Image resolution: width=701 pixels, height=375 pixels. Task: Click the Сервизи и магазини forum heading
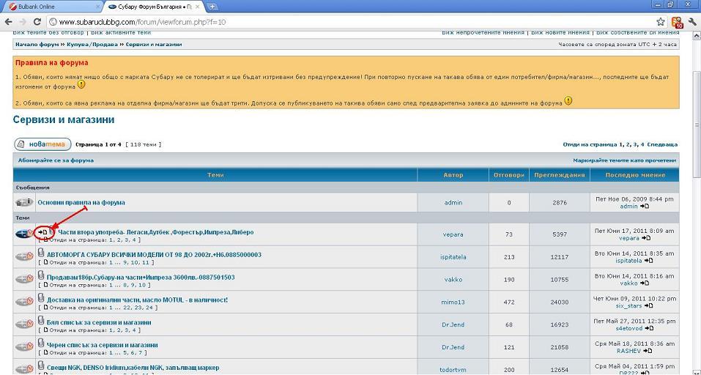(x=64, y=120)
